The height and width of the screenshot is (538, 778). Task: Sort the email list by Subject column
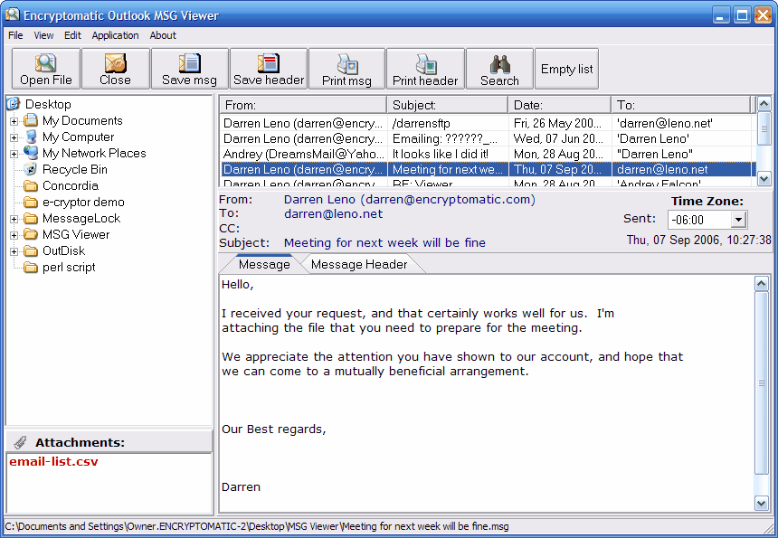[x=446, y=105]
